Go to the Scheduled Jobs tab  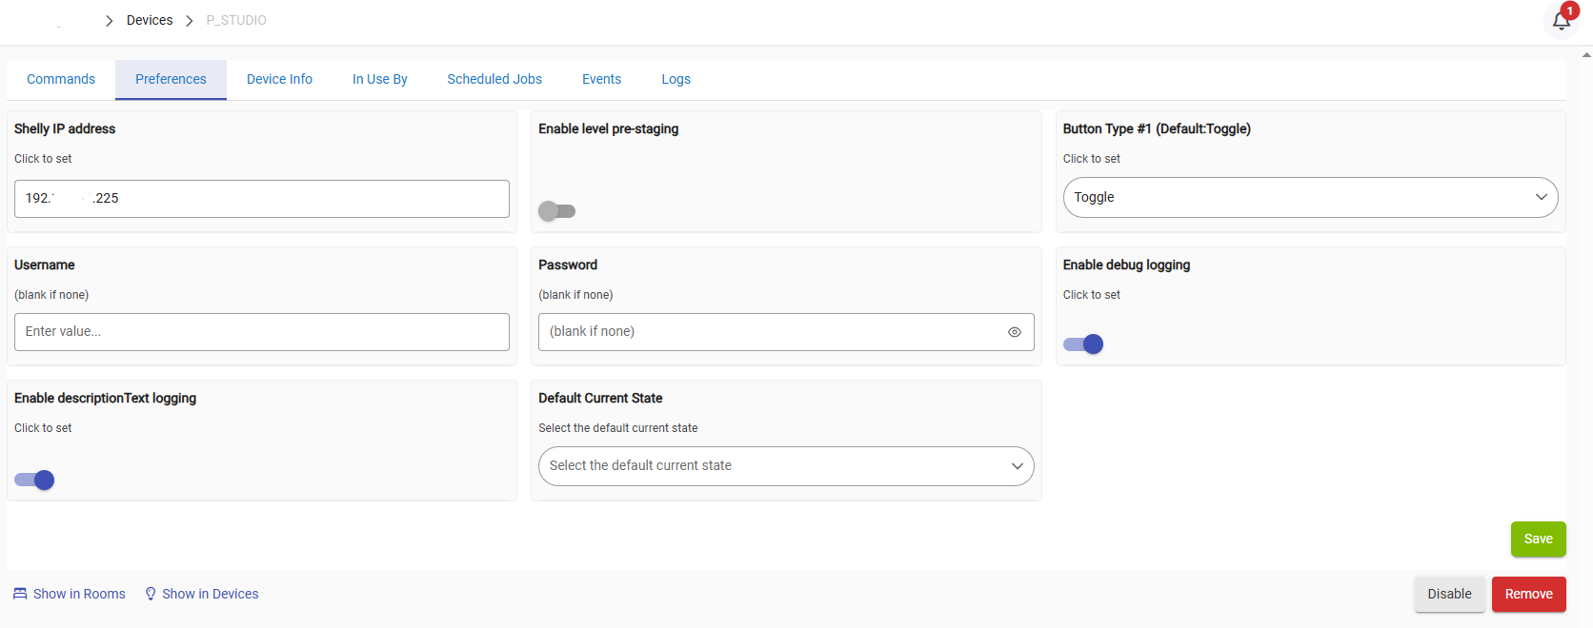[494, 79]
